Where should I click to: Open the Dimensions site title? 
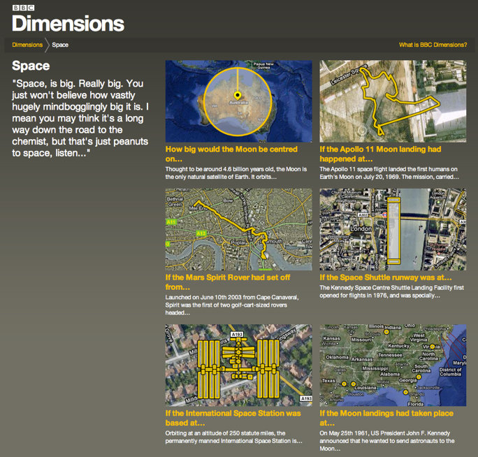(68, 24)
